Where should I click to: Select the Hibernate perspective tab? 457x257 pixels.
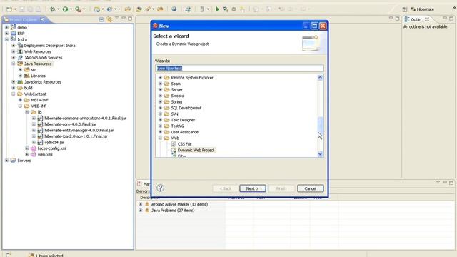(x=422, y=9)
